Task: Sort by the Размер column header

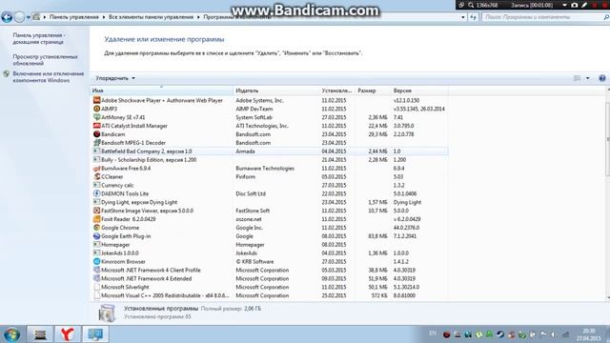Action: point(373,91)
